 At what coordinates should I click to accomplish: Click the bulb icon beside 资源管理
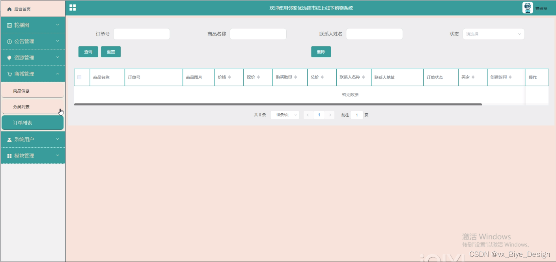(9, 58)
